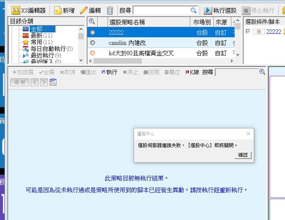Click the strategy list horizontal scrollbar thumb
Screen dimensions: 285x220
118,61
